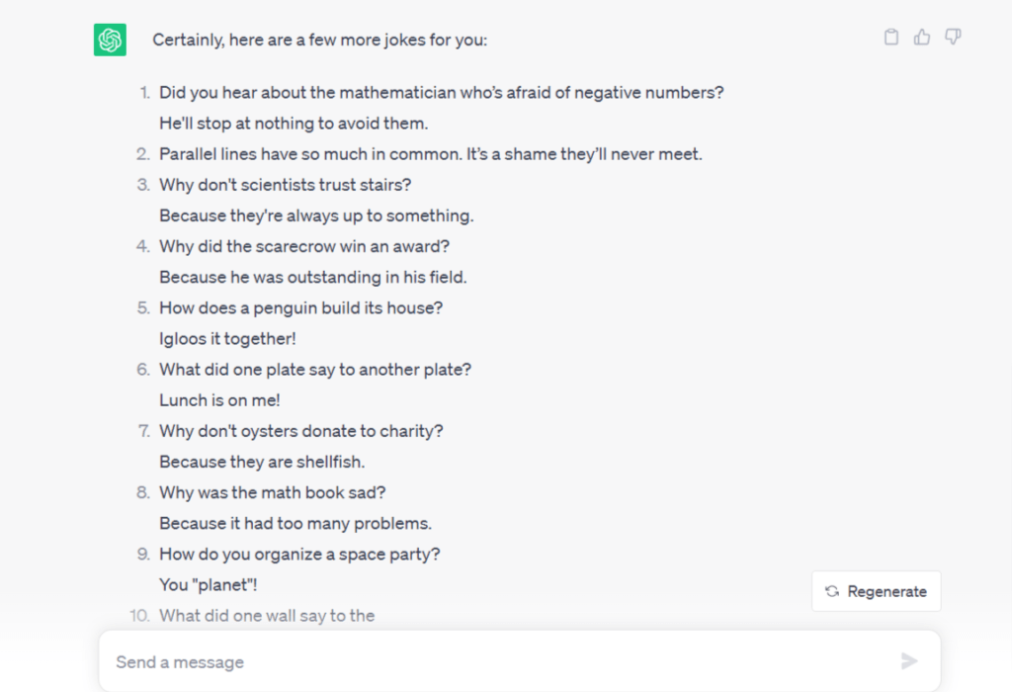
Task: Click the parallel lines joke text
Action: pos(431,154)
